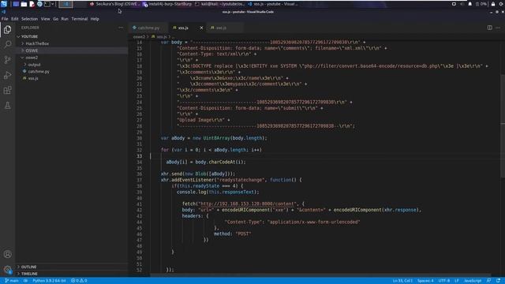Close the active xss.js tab
Screen dimensions: 505x284
(201, 28)
